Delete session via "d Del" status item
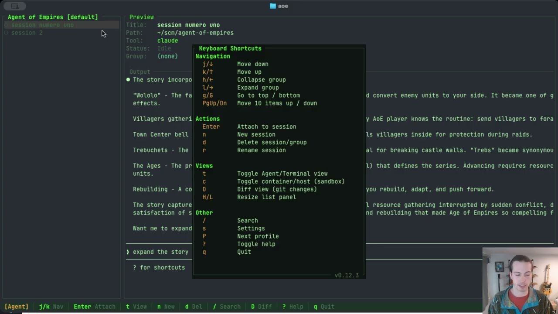The height and width of the screenshot is (314, 558). coord(194,307)
